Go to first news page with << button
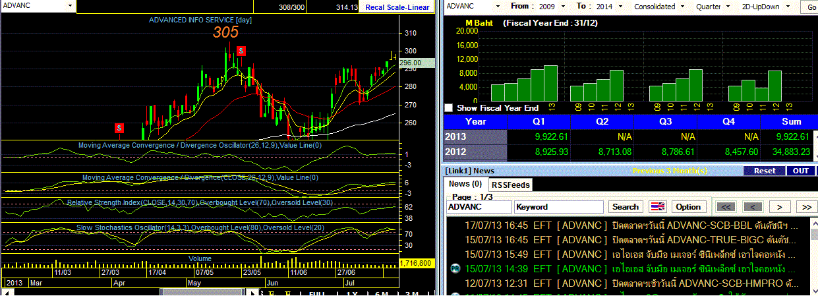Viewport: 818px width, 296px height. 726,206
